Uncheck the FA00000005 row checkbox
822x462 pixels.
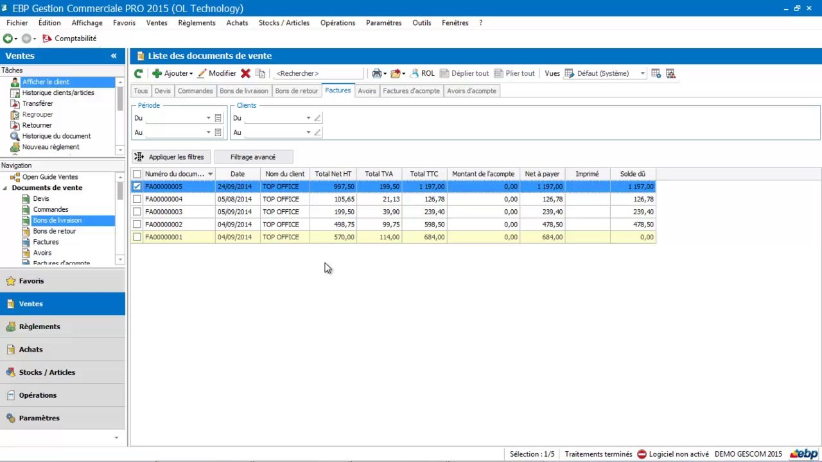pyautogui.click(x=137, y=187)
